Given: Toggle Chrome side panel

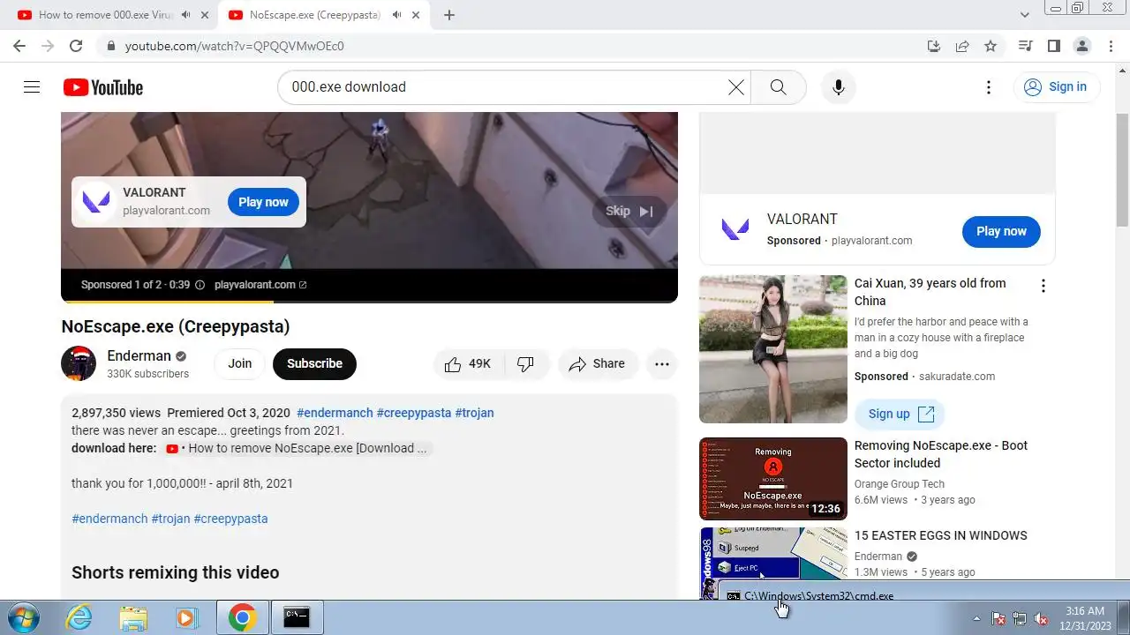Looking at the screenshot, I should pos(1053,46).
